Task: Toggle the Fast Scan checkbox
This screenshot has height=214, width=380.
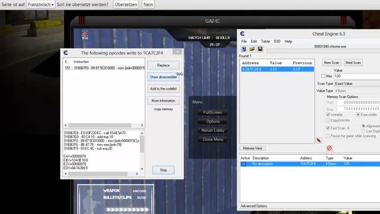Action: coord(328,128)
